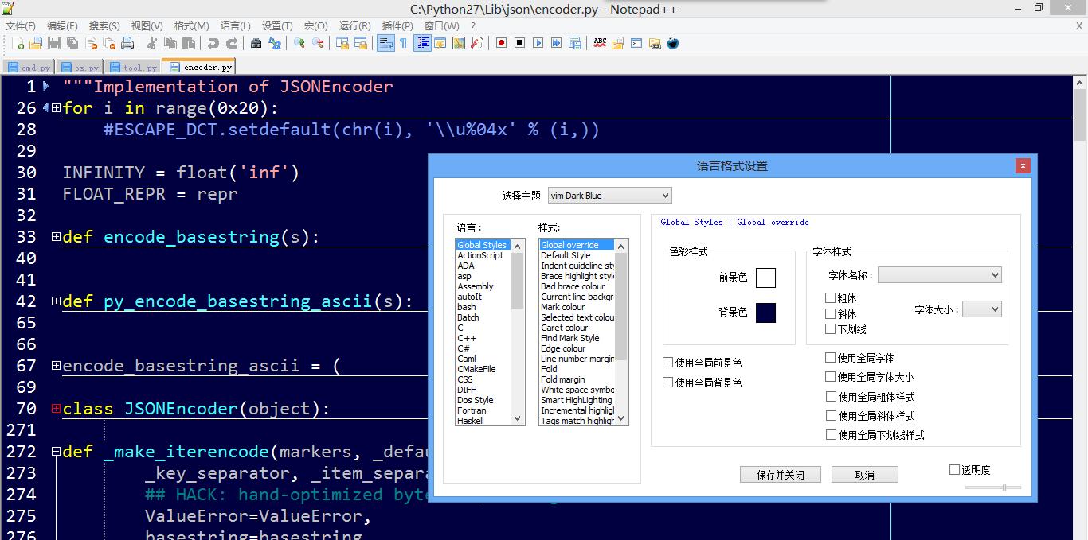1088x540 pixels.
Task: Click the spell check ABC icon
Action: (x=600, y=43)
